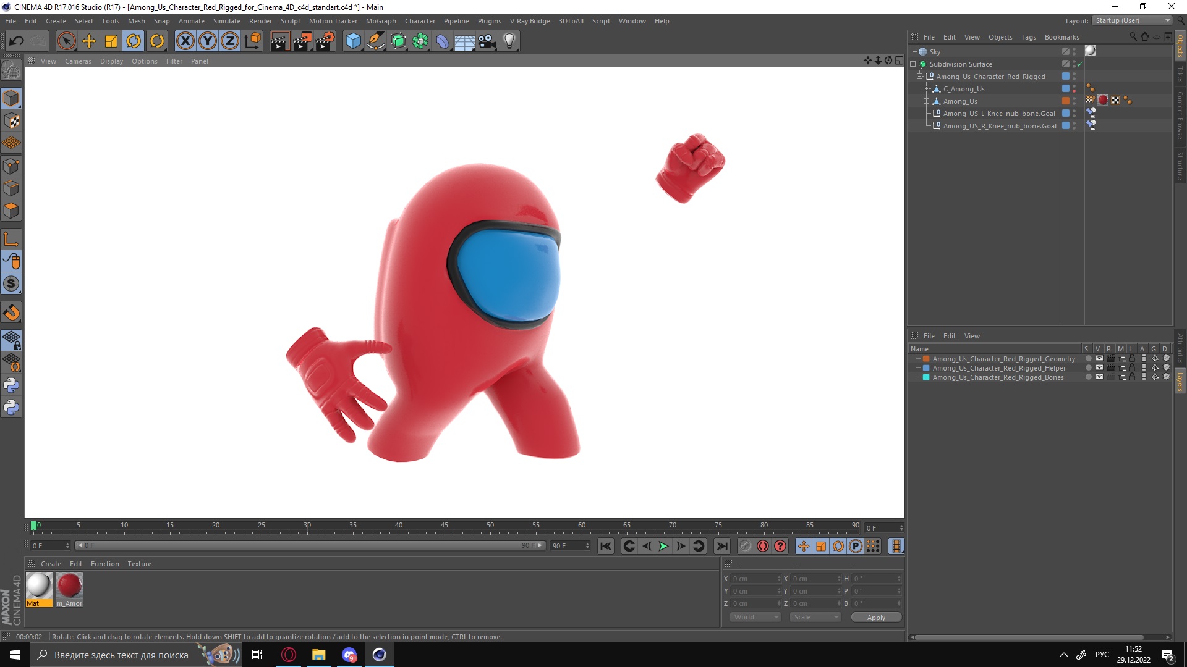The width and height of the screenshot is (1187, 667).
Task: Toggle coordinate system icon
Action: (252, 41)
